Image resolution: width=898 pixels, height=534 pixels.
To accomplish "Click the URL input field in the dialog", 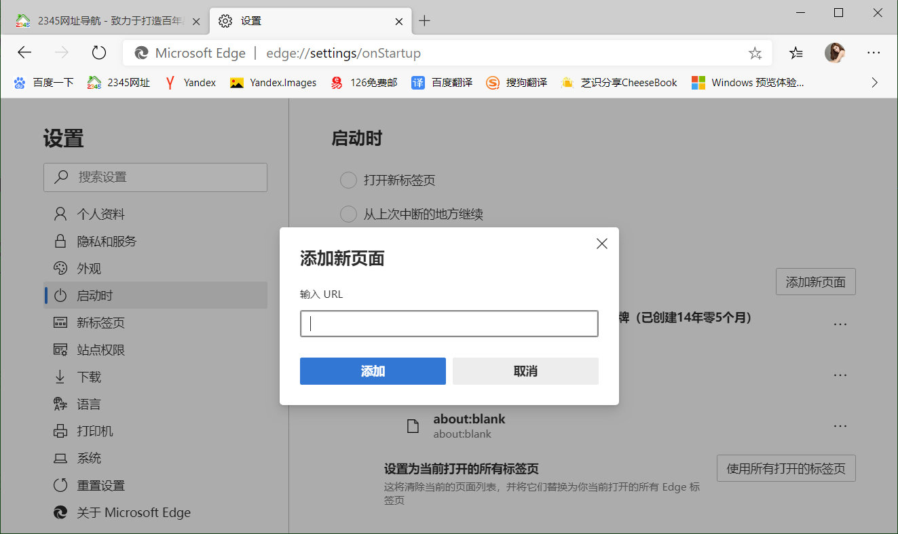I will (x=449, y=324).
